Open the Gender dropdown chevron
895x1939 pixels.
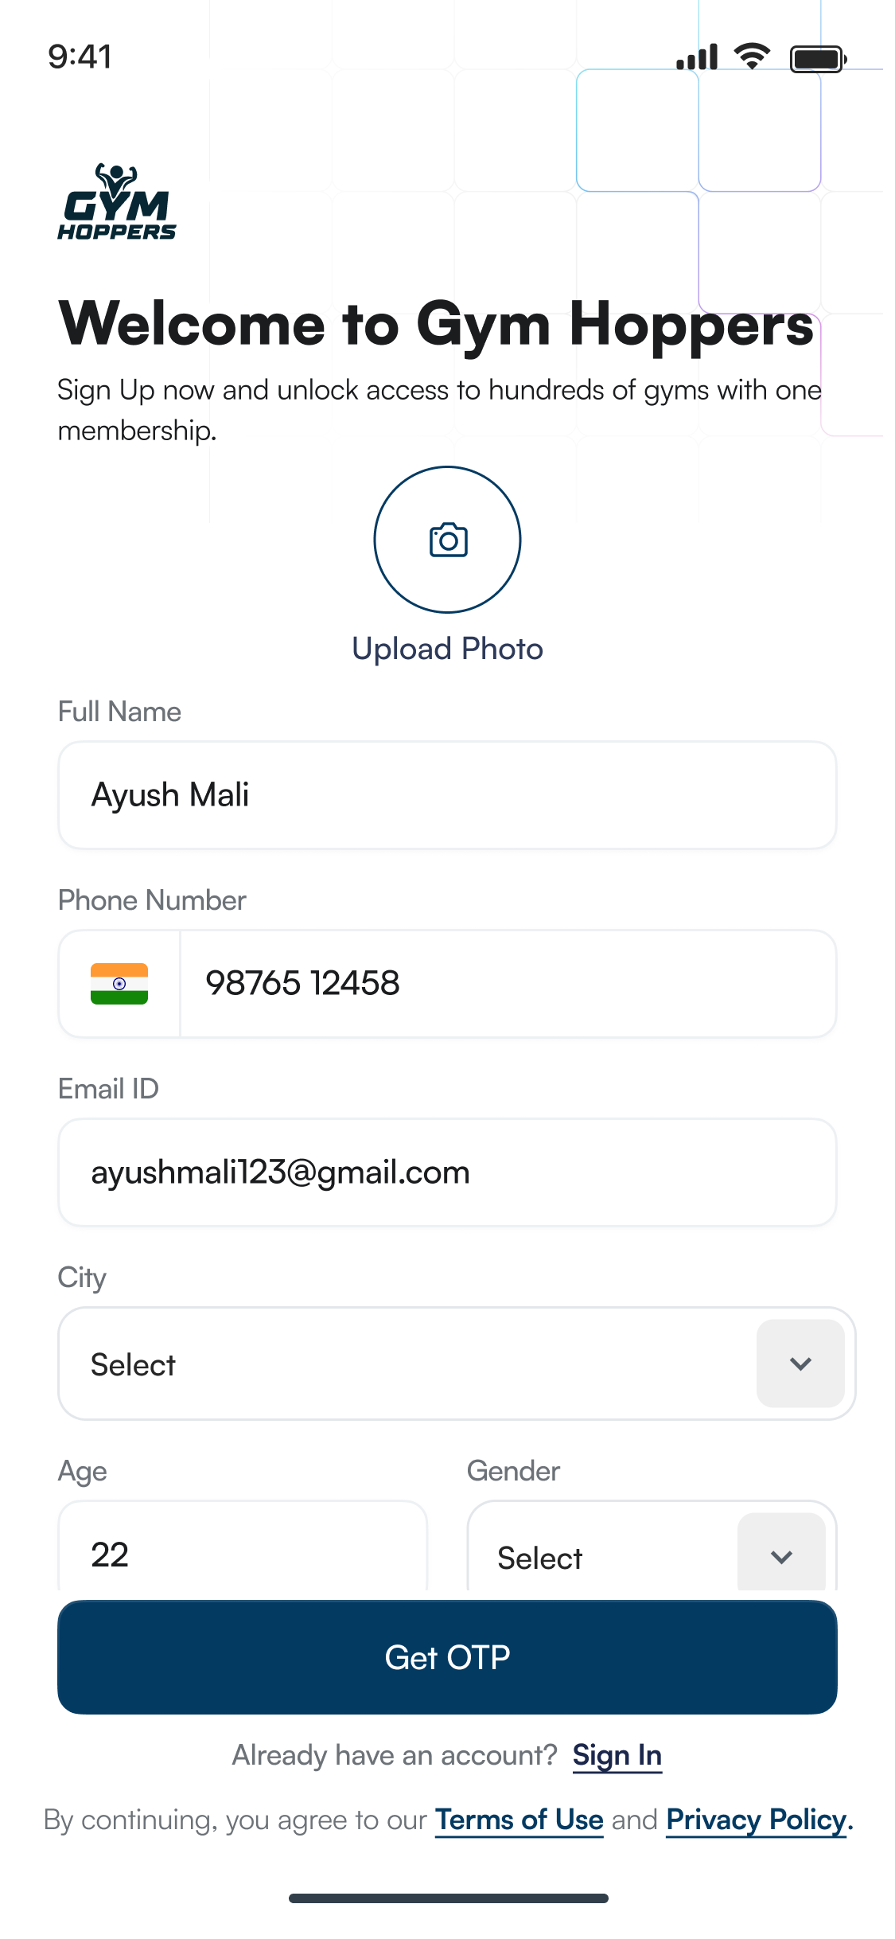pyautogui.click(x=781, y=1556)
